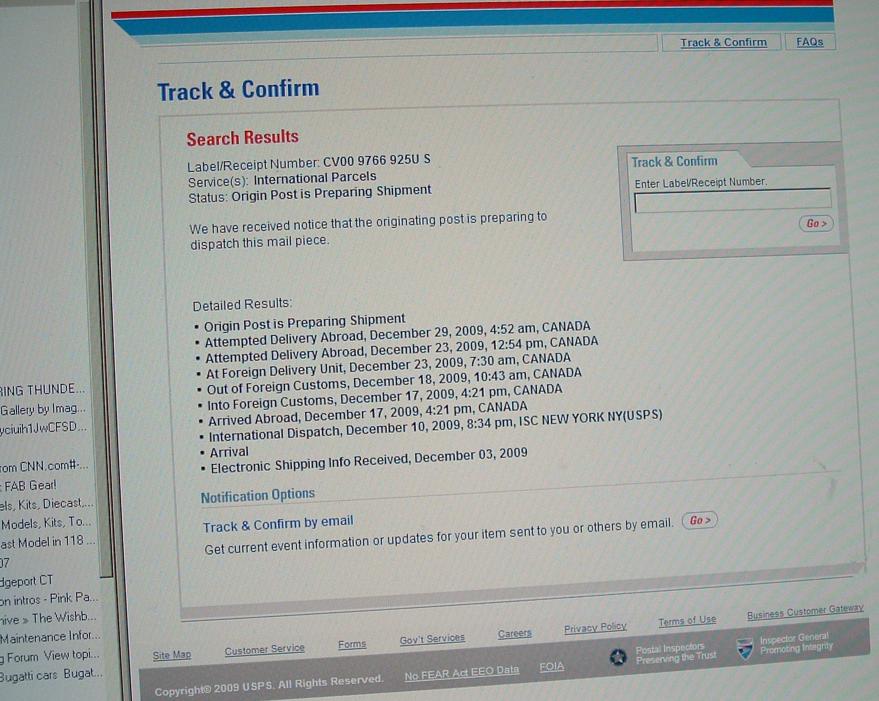Click 'Into Foreign Customs' entry
Image resolution: width=879 pixels, height=701 pixels.
(385, 397)
